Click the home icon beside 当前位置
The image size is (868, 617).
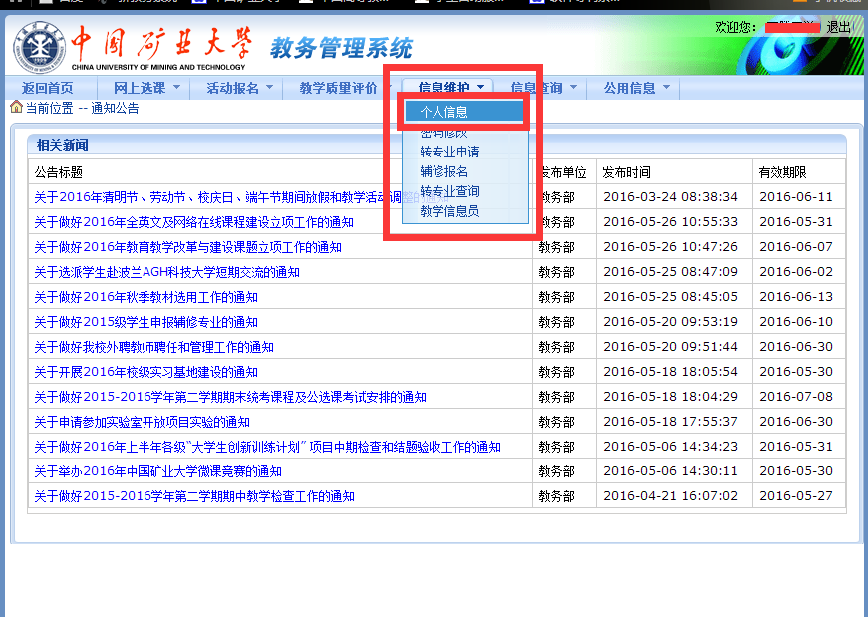pyautogui.click(x=16, y=108)
